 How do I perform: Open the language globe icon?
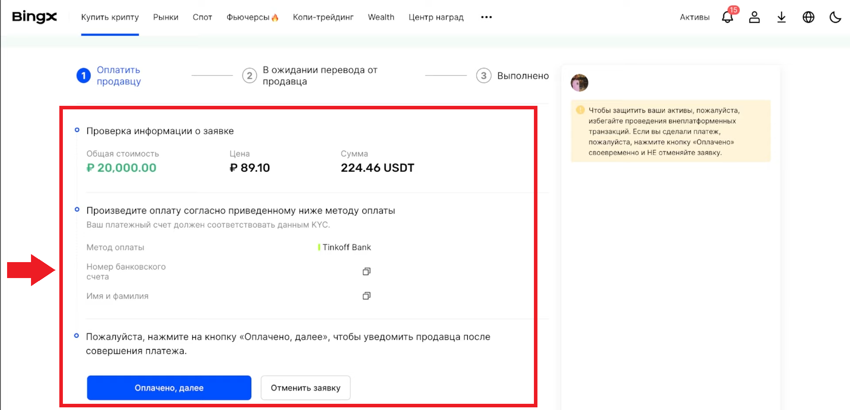tap(808, 17)
